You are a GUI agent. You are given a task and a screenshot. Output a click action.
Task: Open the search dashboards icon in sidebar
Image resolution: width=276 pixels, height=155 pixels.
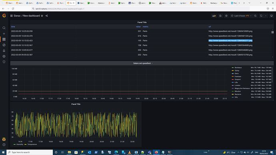pos(4,28)
